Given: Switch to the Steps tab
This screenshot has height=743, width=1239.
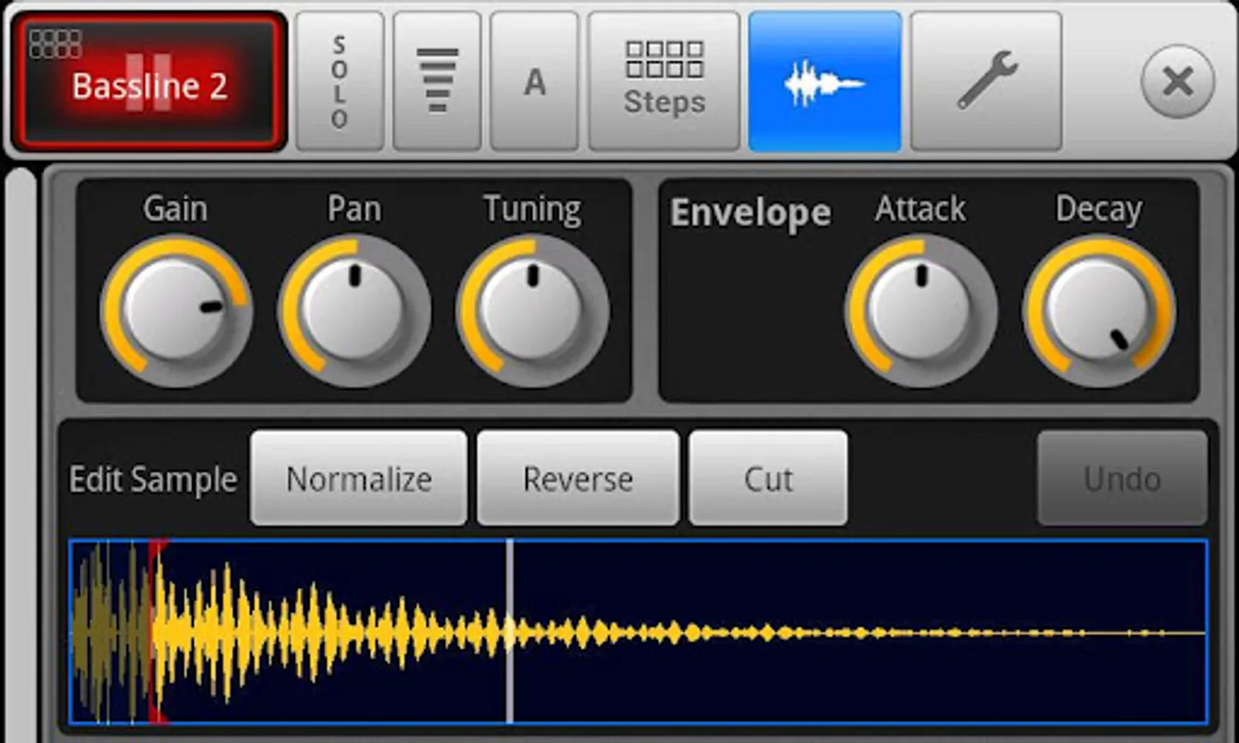Looking at the screenshot, I should [664, 82].
